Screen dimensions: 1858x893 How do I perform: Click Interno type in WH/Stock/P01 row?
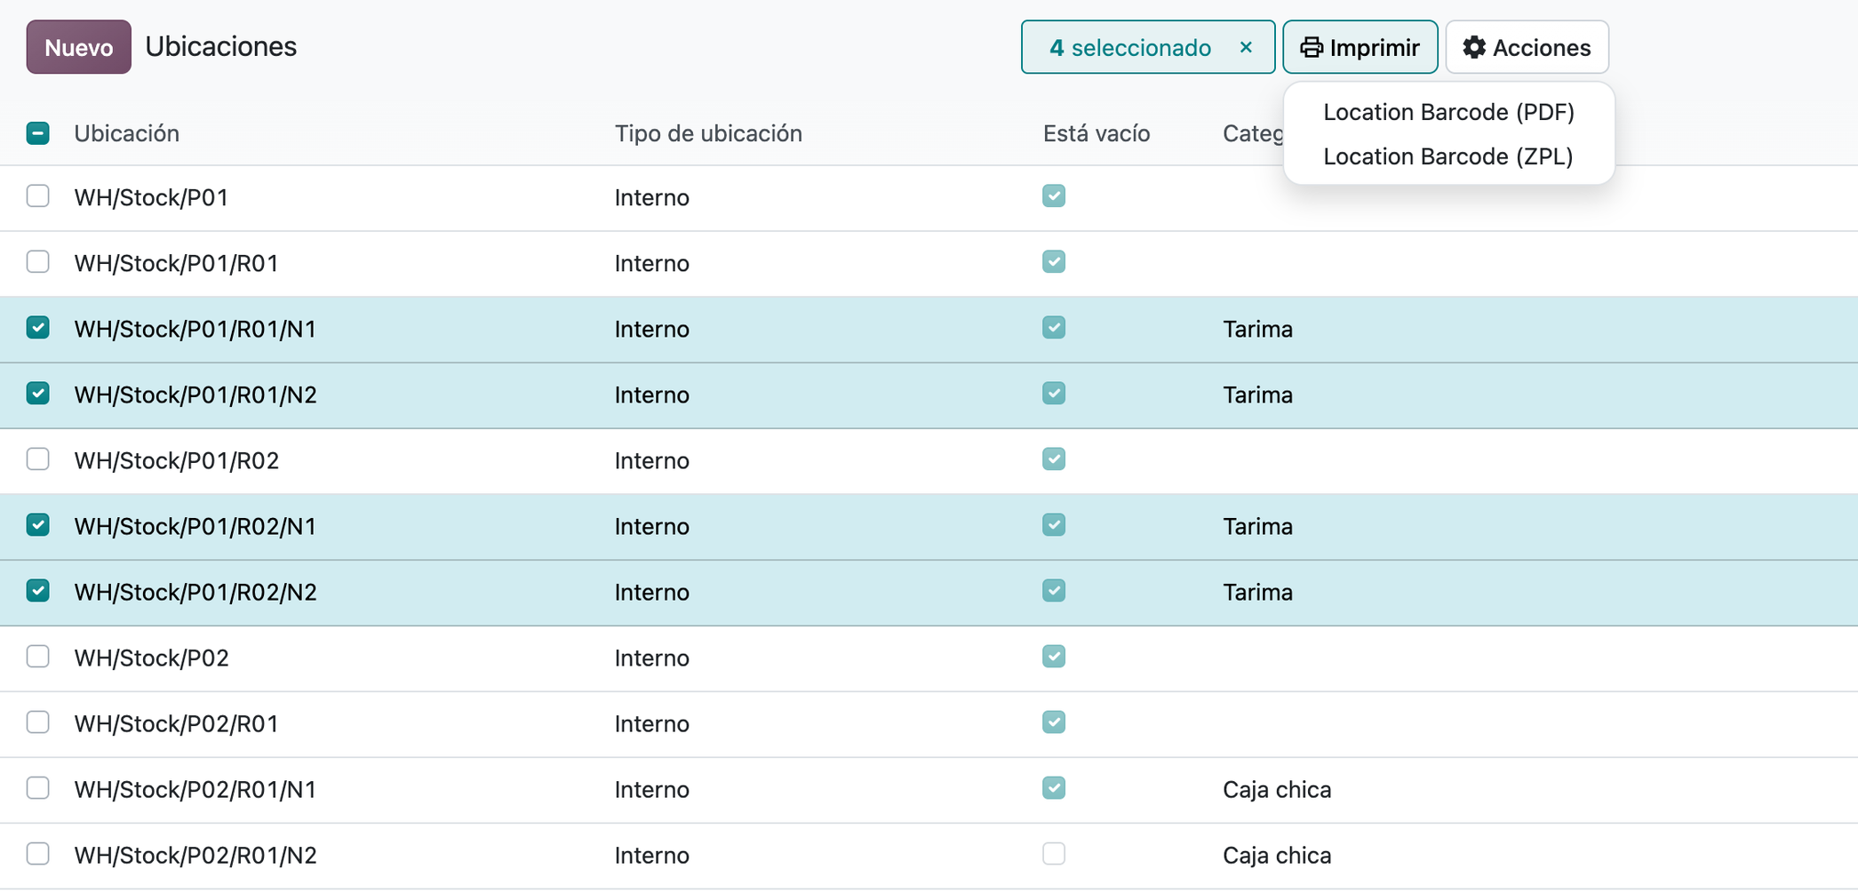(x=652, y=197)
